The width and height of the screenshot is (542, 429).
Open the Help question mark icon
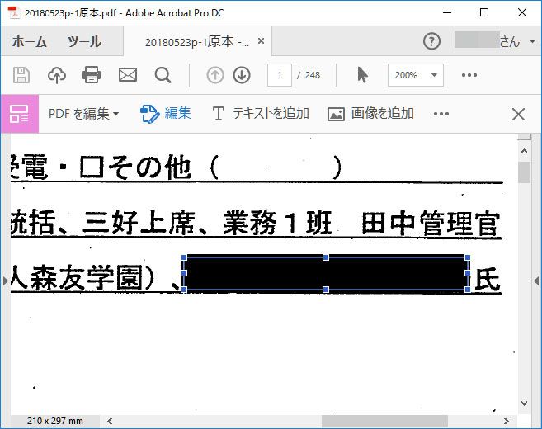pyautogui.click(x=431, y=41)
